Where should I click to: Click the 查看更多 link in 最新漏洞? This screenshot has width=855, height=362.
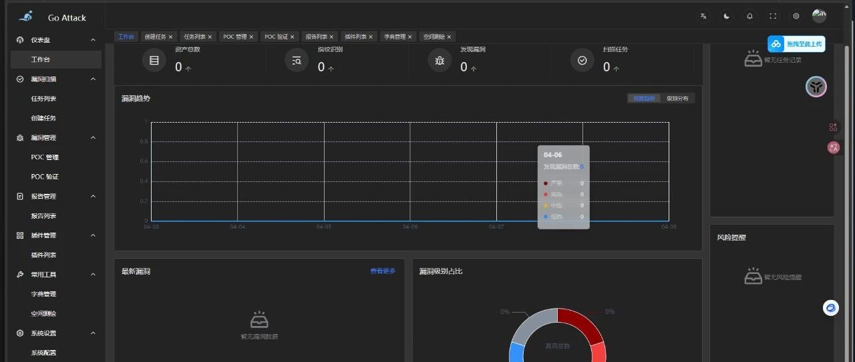tap(383, 271)
